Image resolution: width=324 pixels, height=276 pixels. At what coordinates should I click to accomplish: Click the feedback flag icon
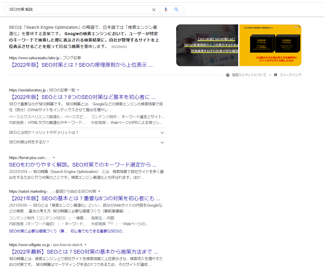point(276,75)
